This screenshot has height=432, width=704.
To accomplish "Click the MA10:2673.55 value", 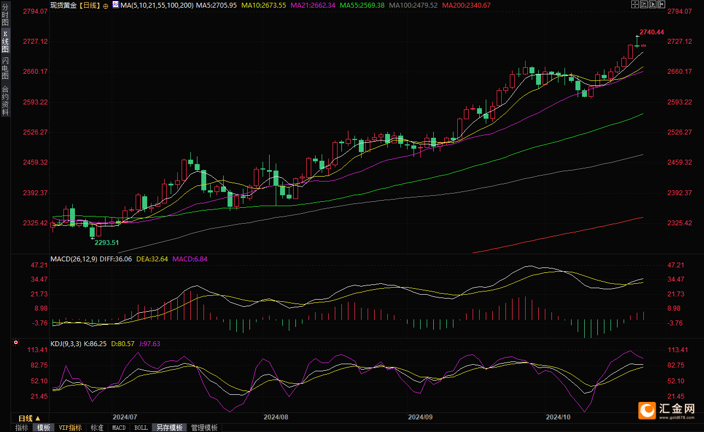I will 264,5.
